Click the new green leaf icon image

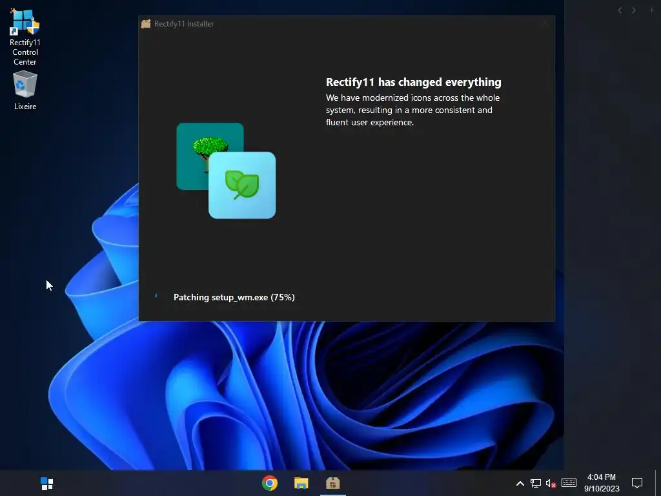pos(242,185)
